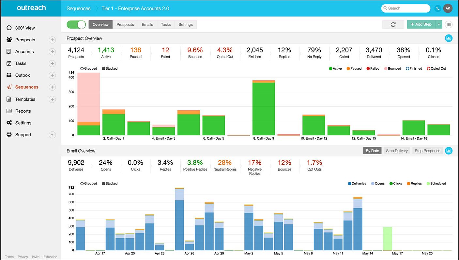This screenshot has height=260, width=459.
Task: Expand the Add Step dropdown arrow
Action: coord(439,24)
